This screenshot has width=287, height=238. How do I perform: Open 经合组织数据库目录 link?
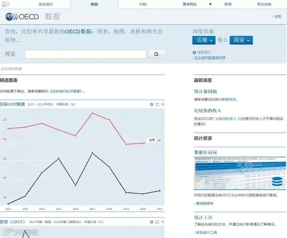pos(210,58)
